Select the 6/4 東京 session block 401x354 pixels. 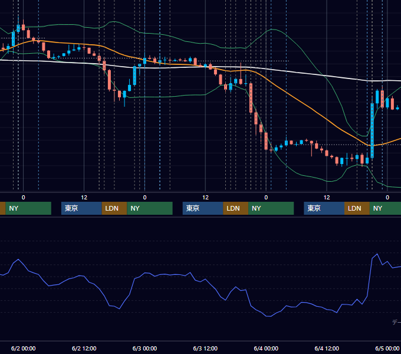tap(324, 208)
